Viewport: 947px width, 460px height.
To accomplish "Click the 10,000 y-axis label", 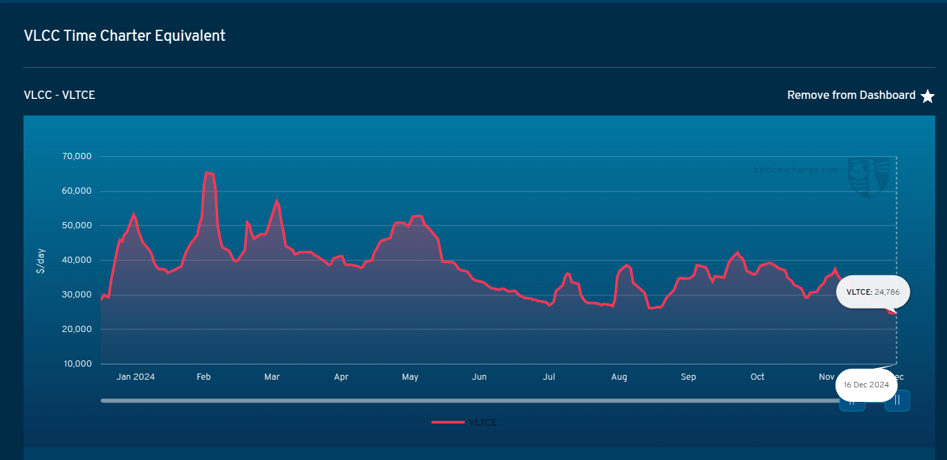I will click(x=77, y=364).
